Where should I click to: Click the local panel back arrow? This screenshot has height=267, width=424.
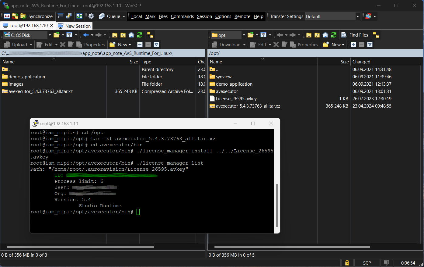86,35
